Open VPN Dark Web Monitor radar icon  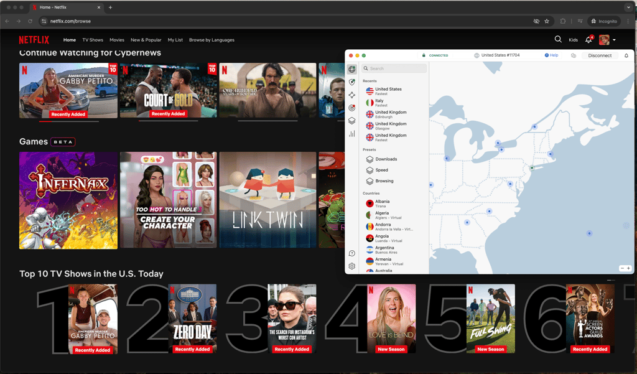[x=352, y=108]
